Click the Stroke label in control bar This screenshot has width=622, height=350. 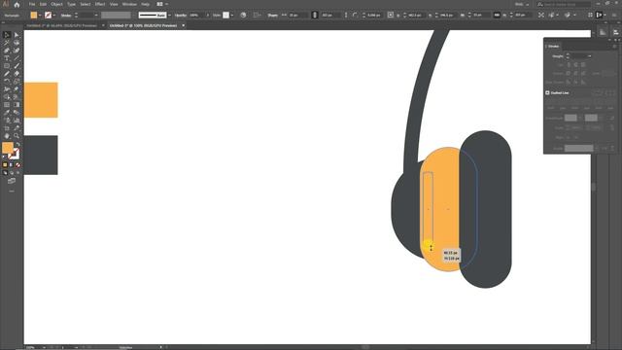(x=66, y=16)
